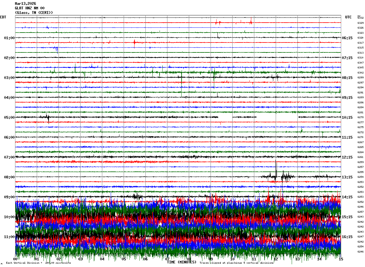Click the "UTC" timezone label
Viewport: 365px width, 267px height.
tap(348, 17)
